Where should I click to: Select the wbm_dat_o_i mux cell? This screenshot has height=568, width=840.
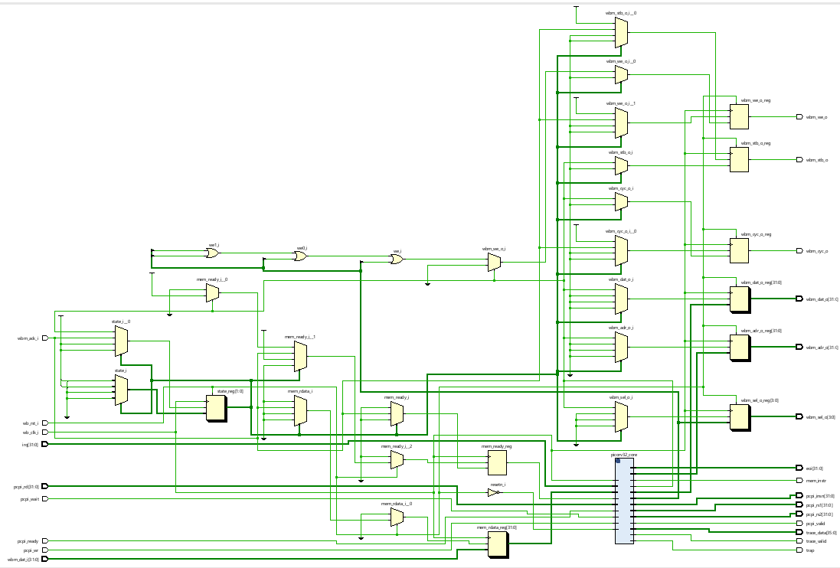622,299
